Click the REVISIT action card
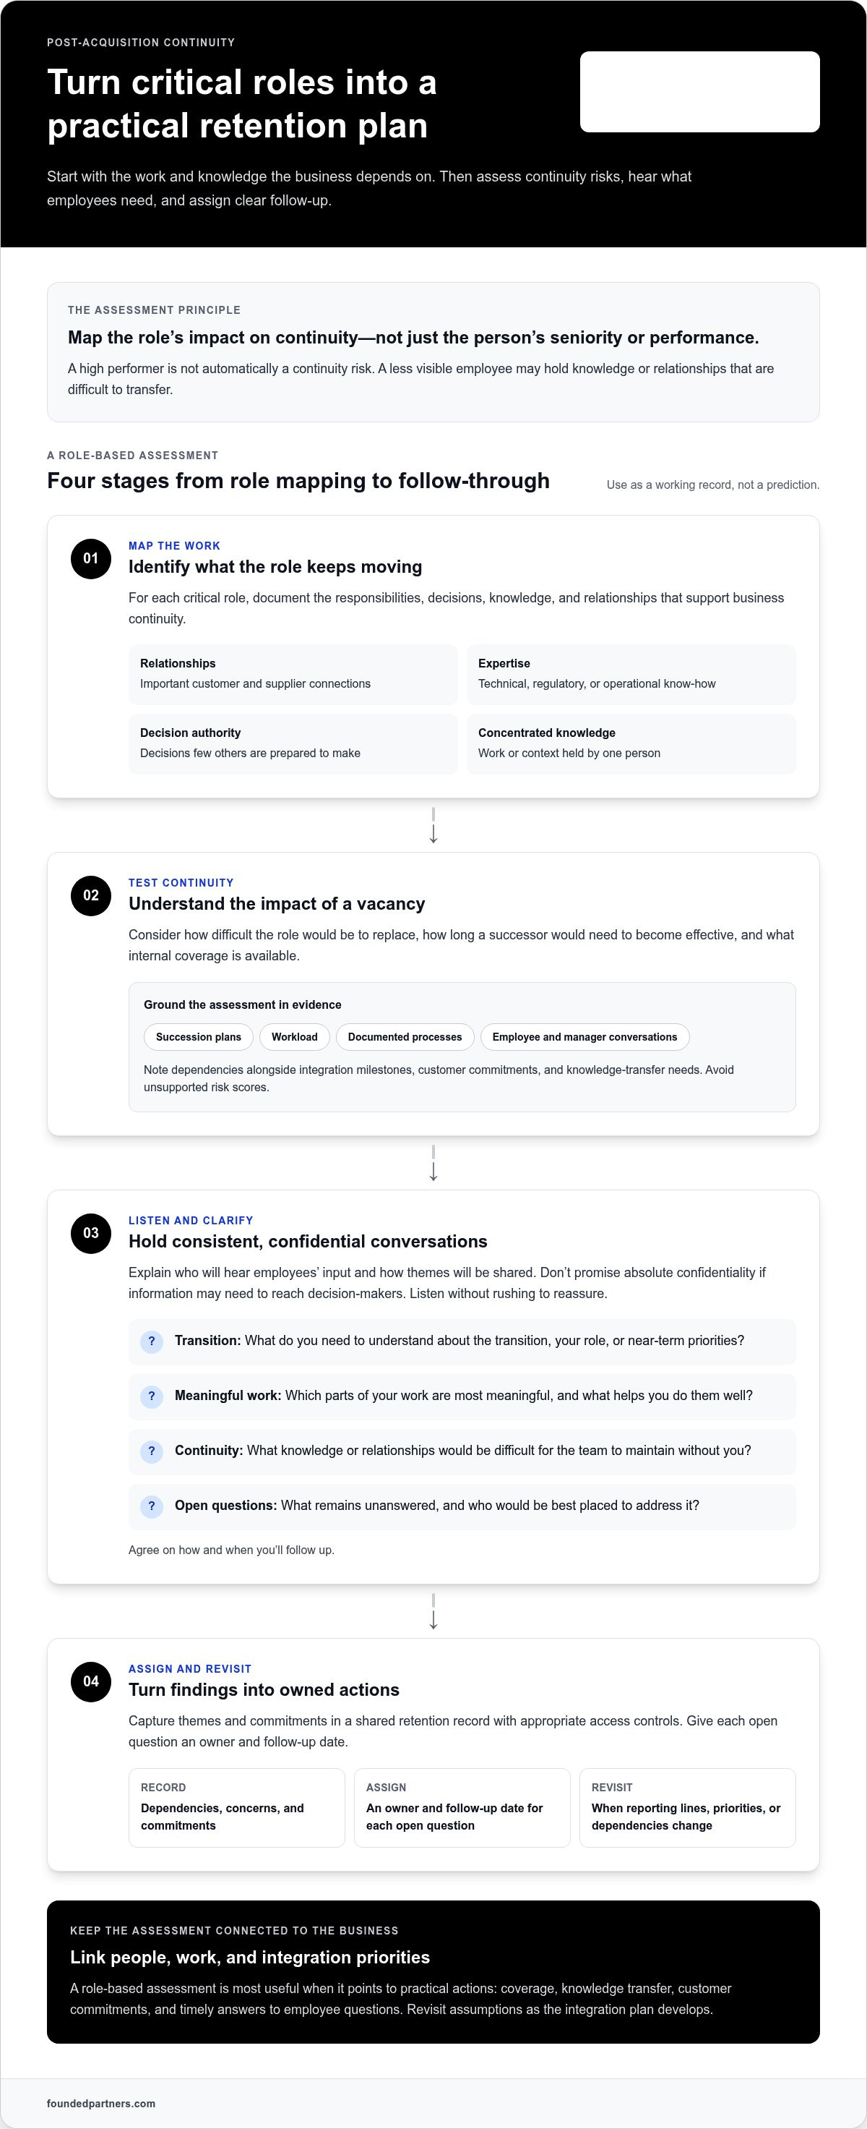867x2129 pixels. [688, 1807]
